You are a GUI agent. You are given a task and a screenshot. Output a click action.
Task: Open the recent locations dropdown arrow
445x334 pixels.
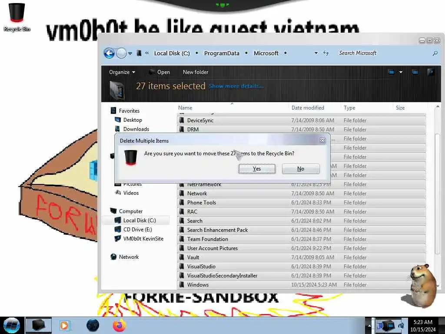pyautogui.click(x=130, y=53)
